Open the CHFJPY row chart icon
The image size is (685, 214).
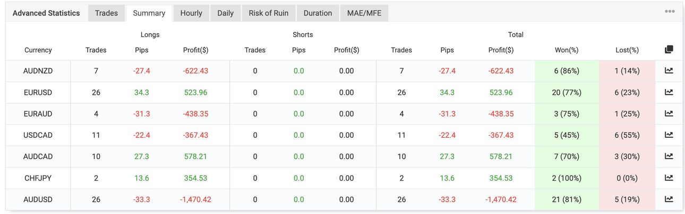coord(669,178)
